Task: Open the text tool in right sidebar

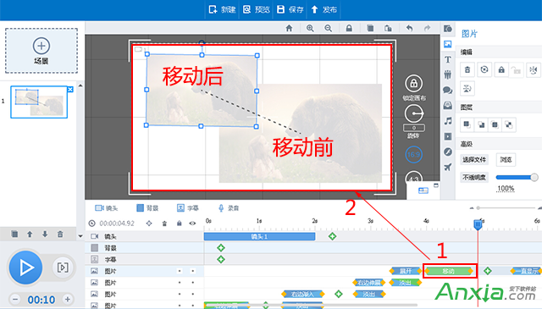Action: pos(448,59)
